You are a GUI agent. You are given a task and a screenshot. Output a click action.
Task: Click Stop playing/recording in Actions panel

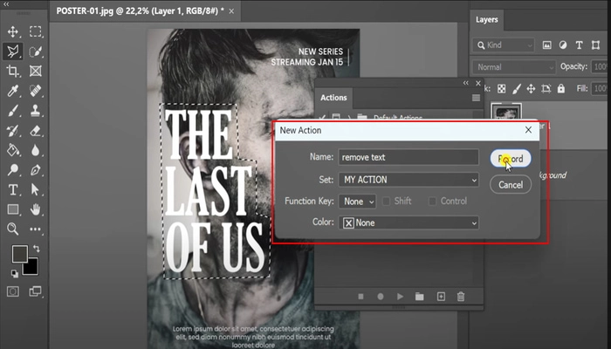(x=360, y=297)
